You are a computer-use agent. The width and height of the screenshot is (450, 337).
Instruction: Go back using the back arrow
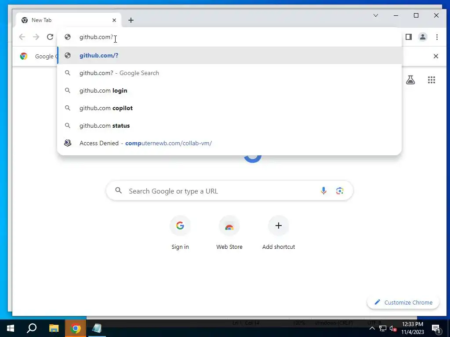22,37
